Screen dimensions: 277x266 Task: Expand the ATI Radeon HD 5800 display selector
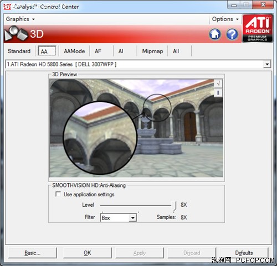pyautogui.click(x=267, y=64)
